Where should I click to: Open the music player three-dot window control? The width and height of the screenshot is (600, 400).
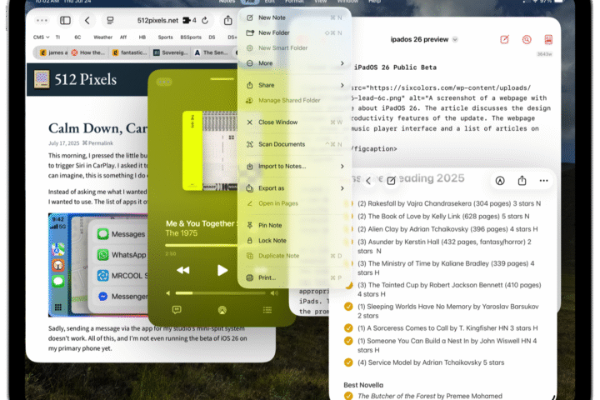point(164,82)
